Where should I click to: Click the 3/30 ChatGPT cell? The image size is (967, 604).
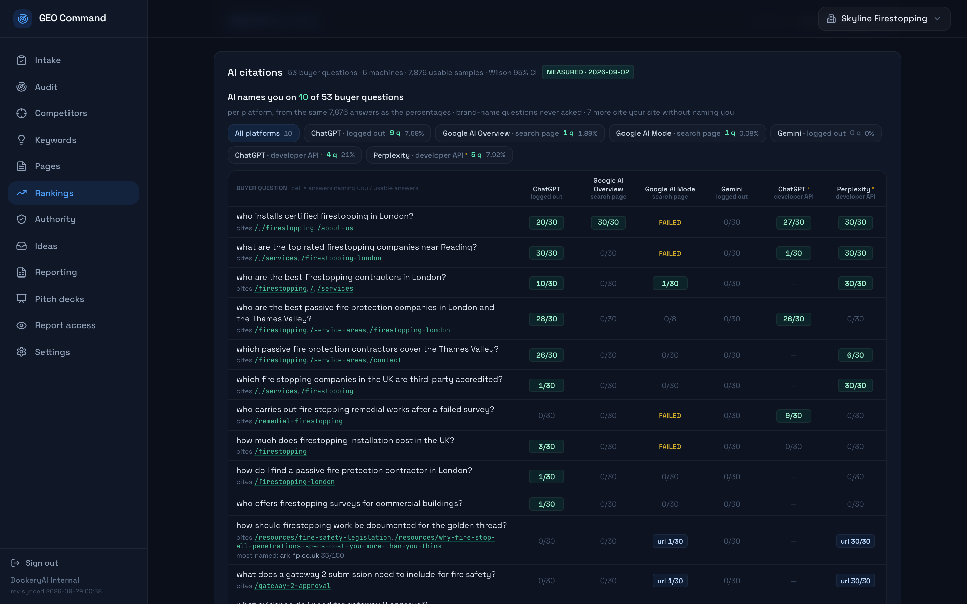(546, 447)
